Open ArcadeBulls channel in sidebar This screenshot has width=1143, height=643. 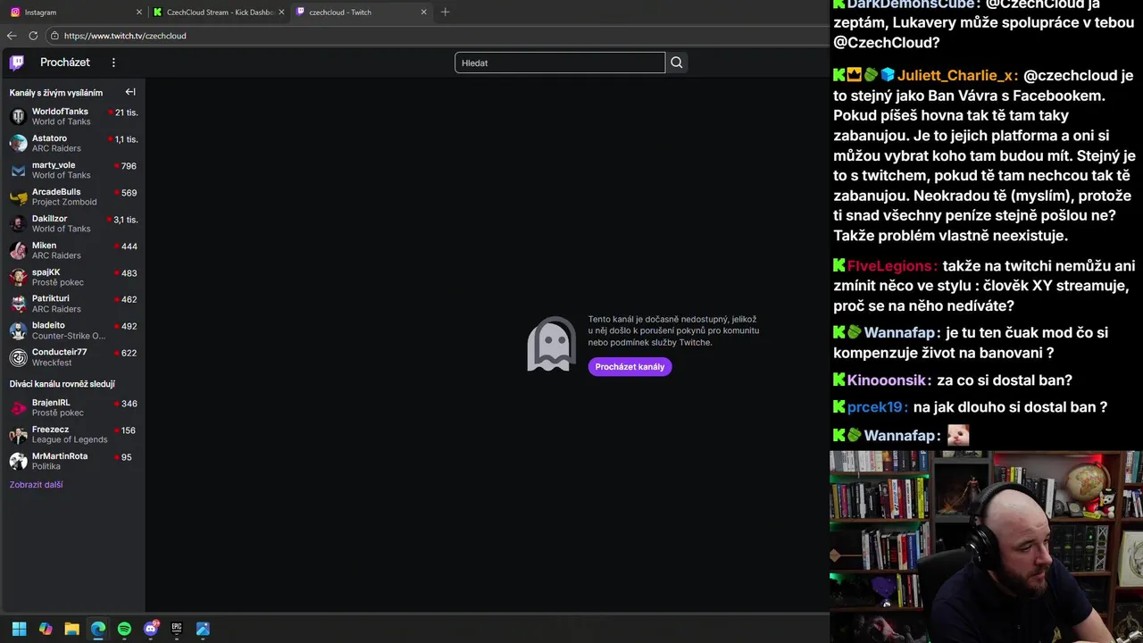72,197
